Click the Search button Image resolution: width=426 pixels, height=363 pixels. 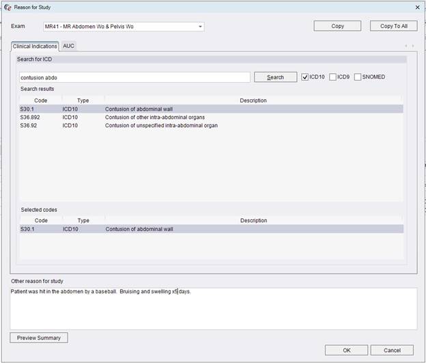pos(275,77)
